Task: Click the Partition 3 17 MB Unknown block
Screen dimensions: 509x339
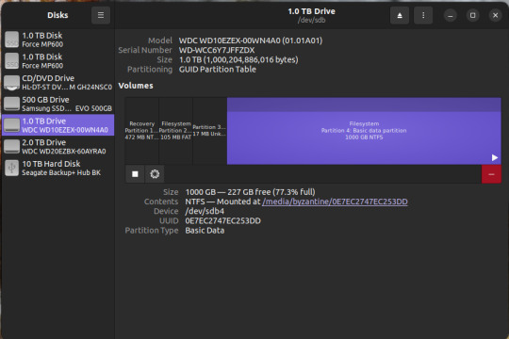Action: click(209, 131)
